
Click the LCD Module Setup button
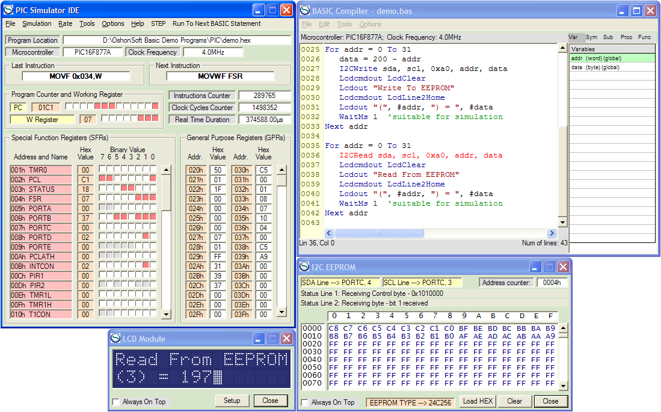click(232, 401)
